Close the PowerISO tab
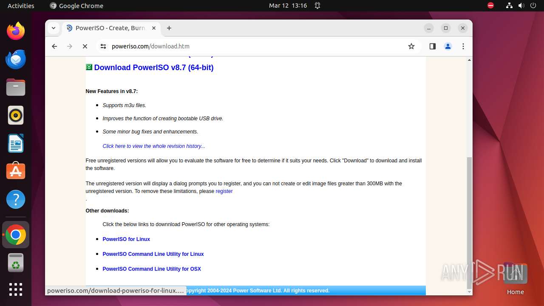The height and width of the screenshot is (306, 544). click(154, 28)
